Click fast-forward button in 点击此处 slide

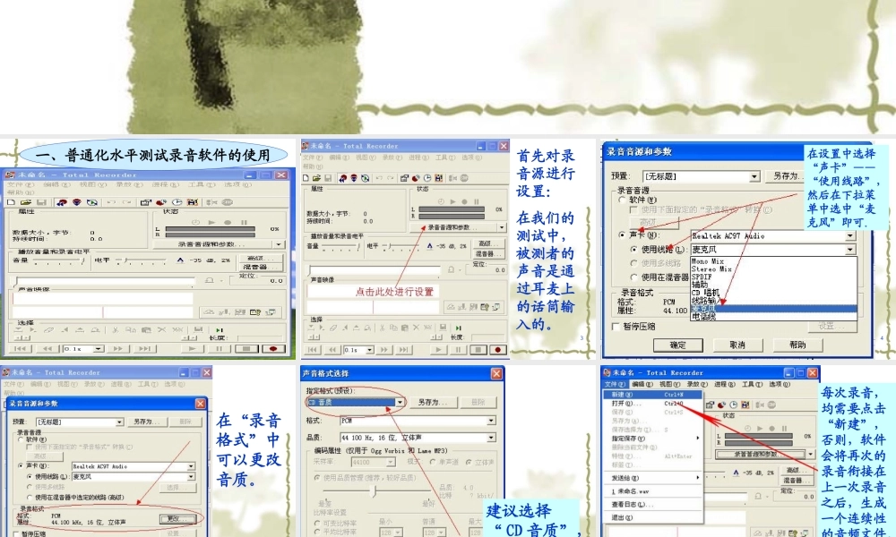384,350
